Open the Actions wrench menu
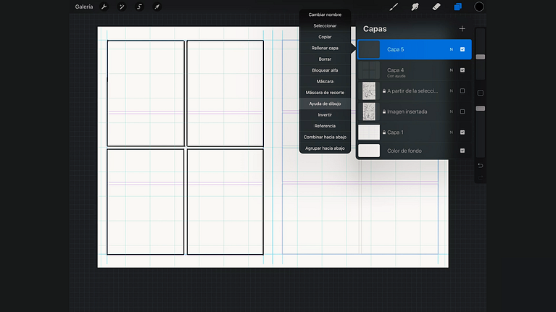This screenshot has height=312, width=556. pyautogui.click(x=104, y=7)
